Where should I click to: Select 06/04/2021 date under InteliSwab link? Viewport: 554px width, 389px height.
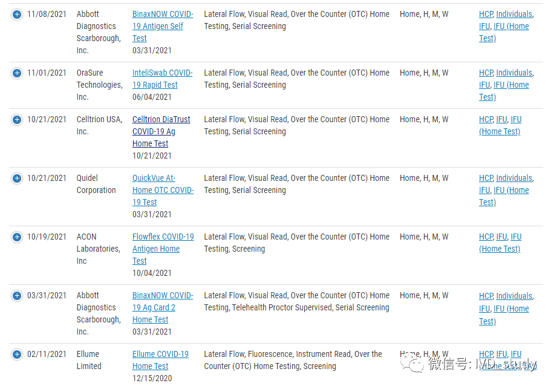(152, 97)
